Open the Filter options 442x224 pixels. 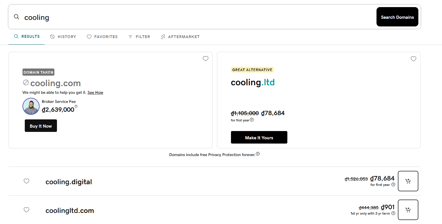(x=139, y=37)
